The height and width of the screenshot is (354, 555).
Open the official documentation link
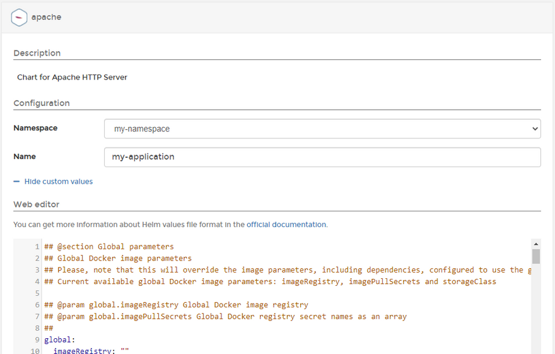286,225
